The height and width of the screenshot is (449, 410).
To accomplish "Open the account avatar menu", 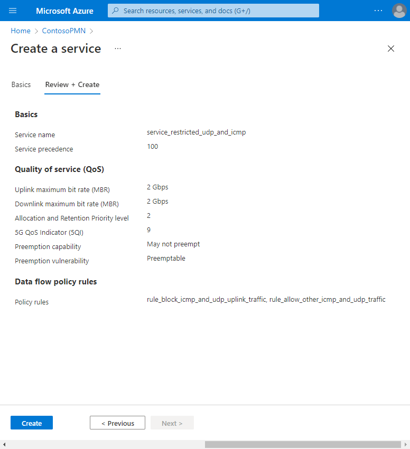I will 399,11.
